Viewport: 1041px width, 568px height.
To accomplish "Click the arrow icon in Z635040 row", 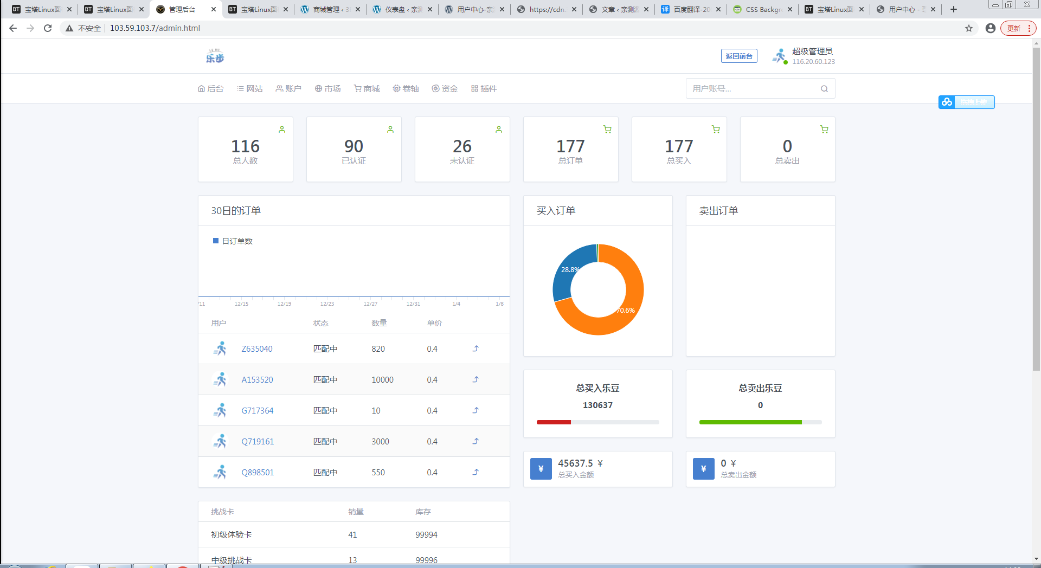I will point(475,348).
